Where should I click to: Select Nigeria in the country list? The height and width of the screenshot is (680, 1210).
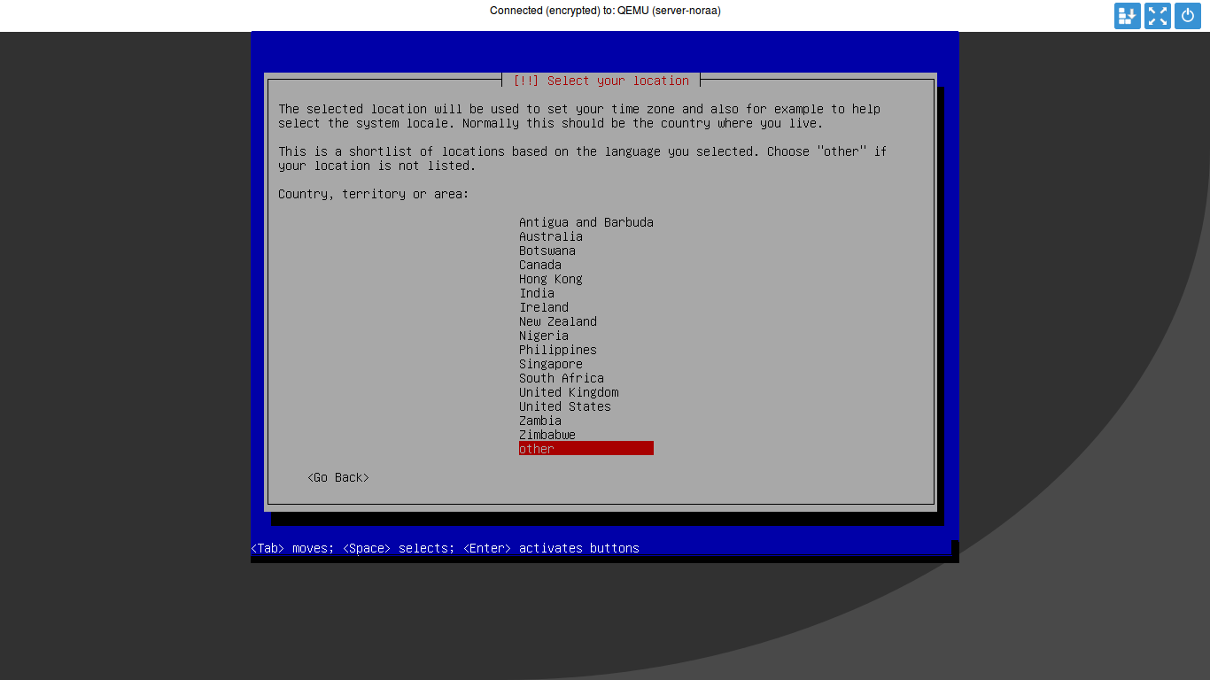(x=543, y=336)
